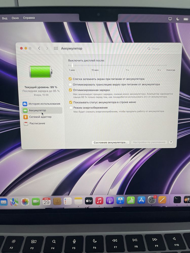The width and height of the screenshot is (190, 253).
Task: Toggle 'Оптимизированная зарядка' checkbox
Action: (70, 90)
